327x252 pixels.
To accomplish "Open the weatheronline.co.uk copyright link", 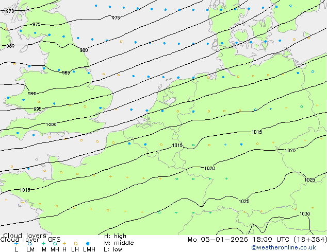I will [x=284, y=247].
